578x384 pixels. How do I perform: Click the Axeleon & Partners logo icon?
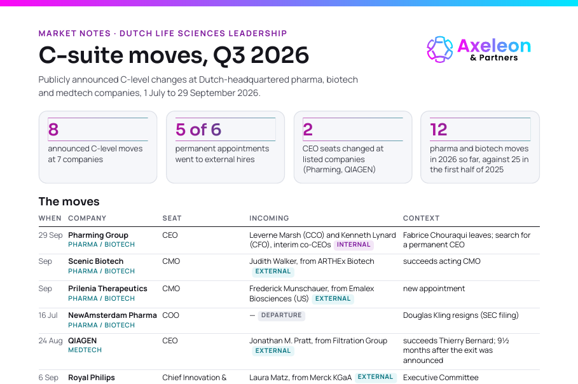coord(440,50)
